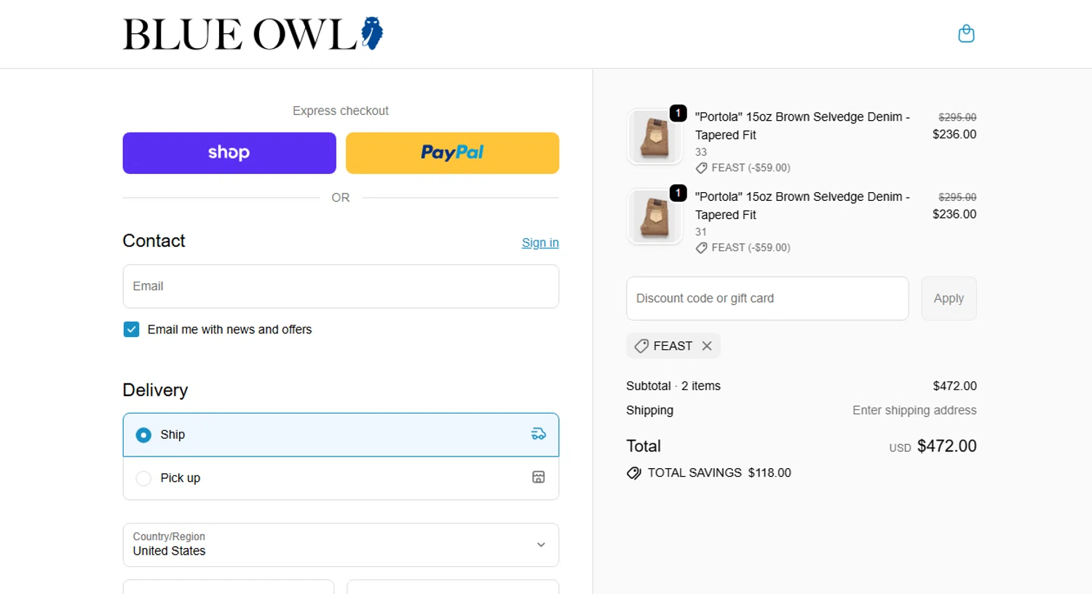Pay with PayPal express checkout
This screenshot has height=594, width=1092.
coord(452,153)
